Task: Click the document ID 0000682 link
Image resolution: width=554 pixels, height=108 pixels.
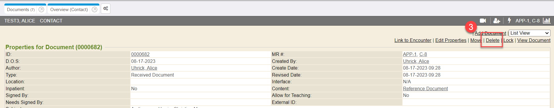Action: coord(140,54)
